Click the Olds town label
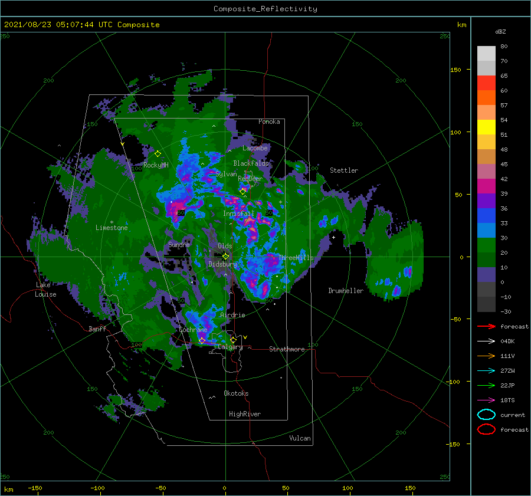 pyautogui.click(x=225, y=246)
